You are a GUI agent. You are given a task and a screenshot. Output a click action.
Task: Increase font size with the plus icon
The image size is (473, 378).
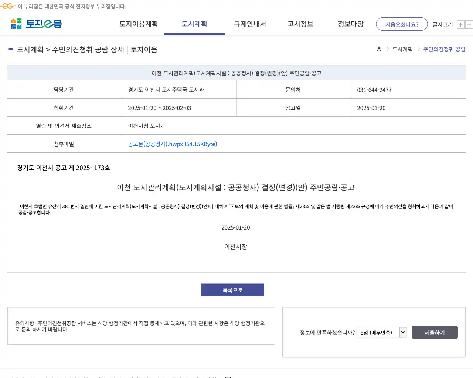click(460, 24)
